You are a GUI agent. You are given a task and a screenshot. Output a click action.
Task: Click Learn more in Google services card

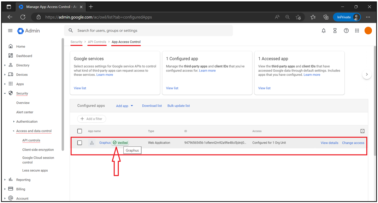[x=105, y=75]
